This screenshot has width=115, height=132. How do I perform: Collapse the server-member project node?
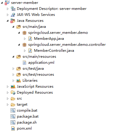2,3
